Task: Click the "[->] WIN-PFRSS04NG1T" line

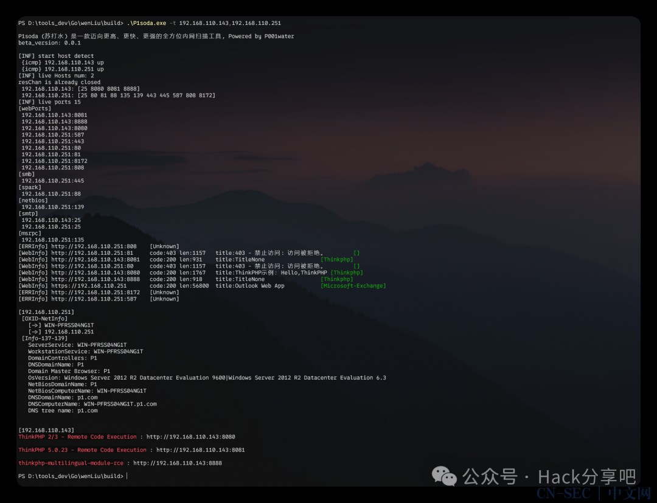Action: click(61, 325)
